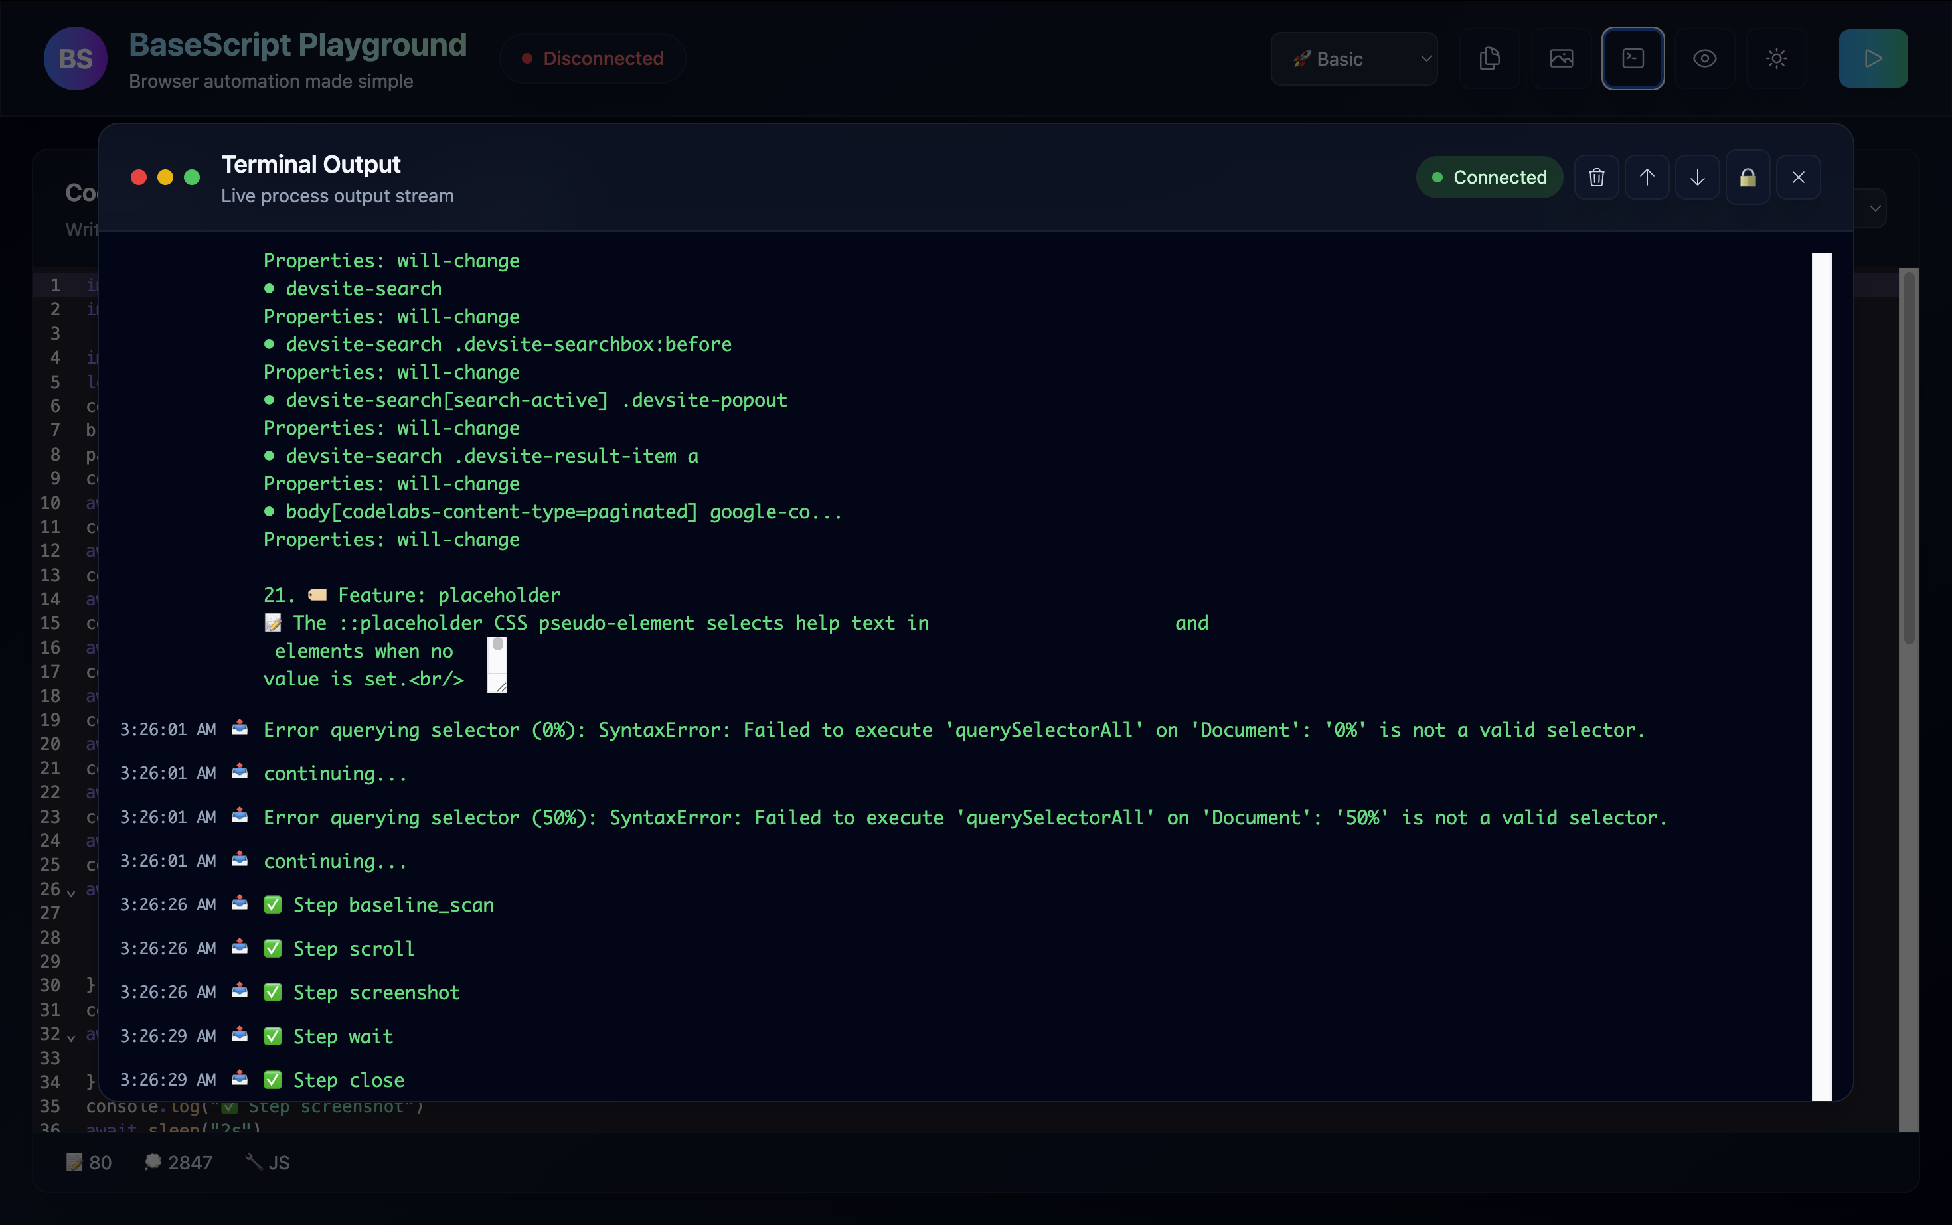The width and height of the screenshot is (1952, 1225).
Task: Open the Basic template dropdown
Action: [x=1354, y=58]
